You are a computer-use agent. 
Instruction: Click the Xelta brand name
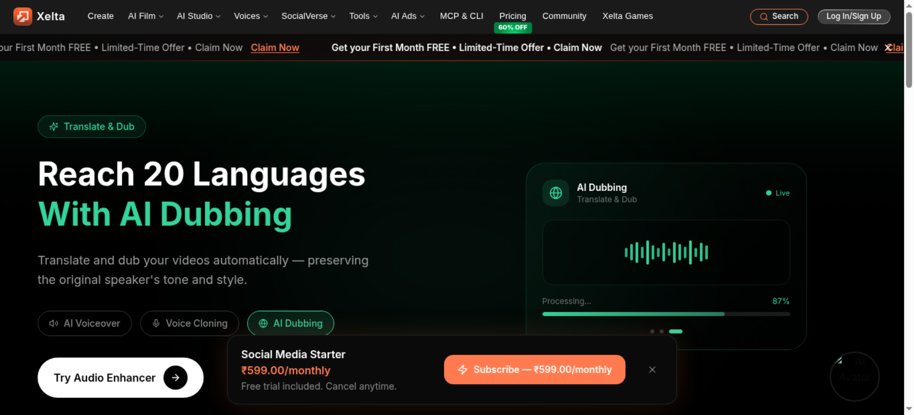pyautogui.click(x=51, y=16)
